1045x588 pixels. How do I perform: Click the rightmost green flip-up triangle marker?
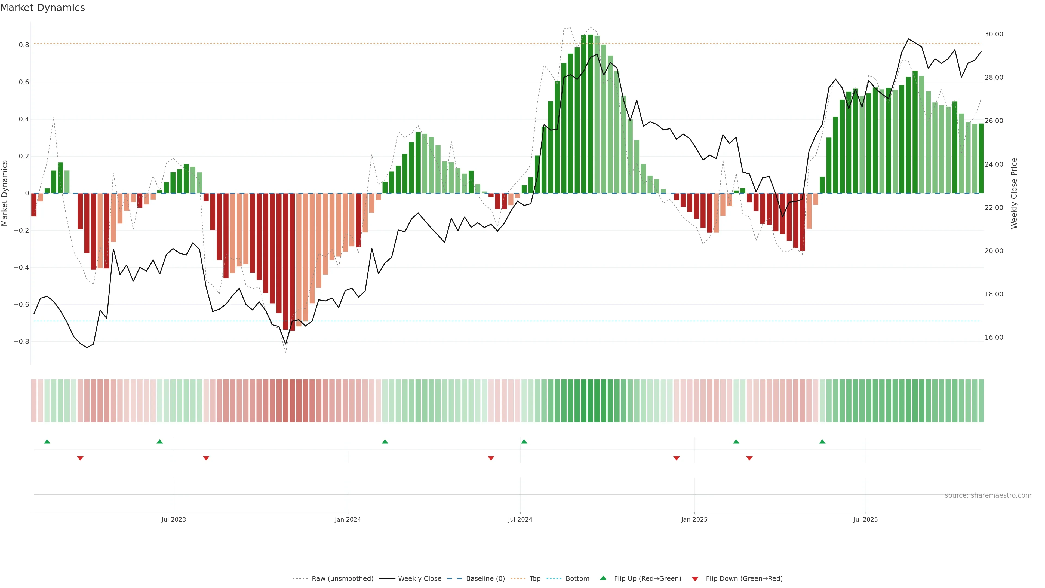coord(822,442)
